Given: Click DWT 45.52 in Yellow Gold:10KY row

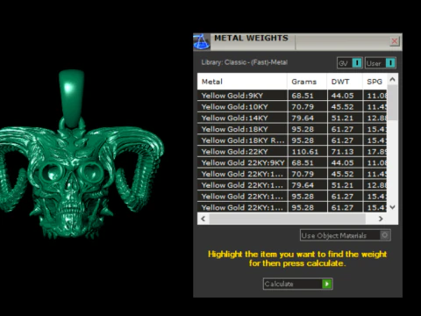Looking at the screenshot, I should tap(342, 107).
